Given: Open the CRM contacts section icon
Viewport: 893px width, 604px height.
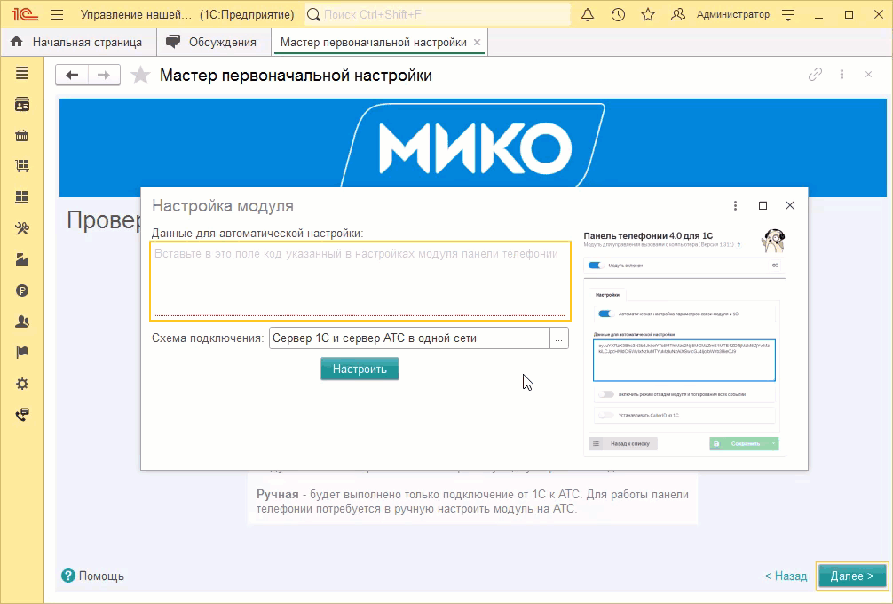Looking at the screenshot, I should click(22, 105).
